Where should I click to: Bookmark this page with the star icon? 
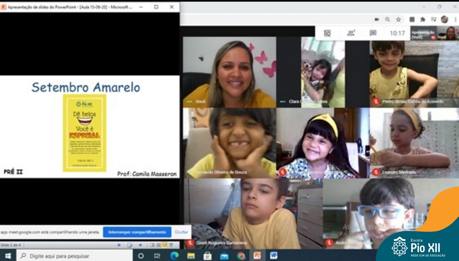398,19
